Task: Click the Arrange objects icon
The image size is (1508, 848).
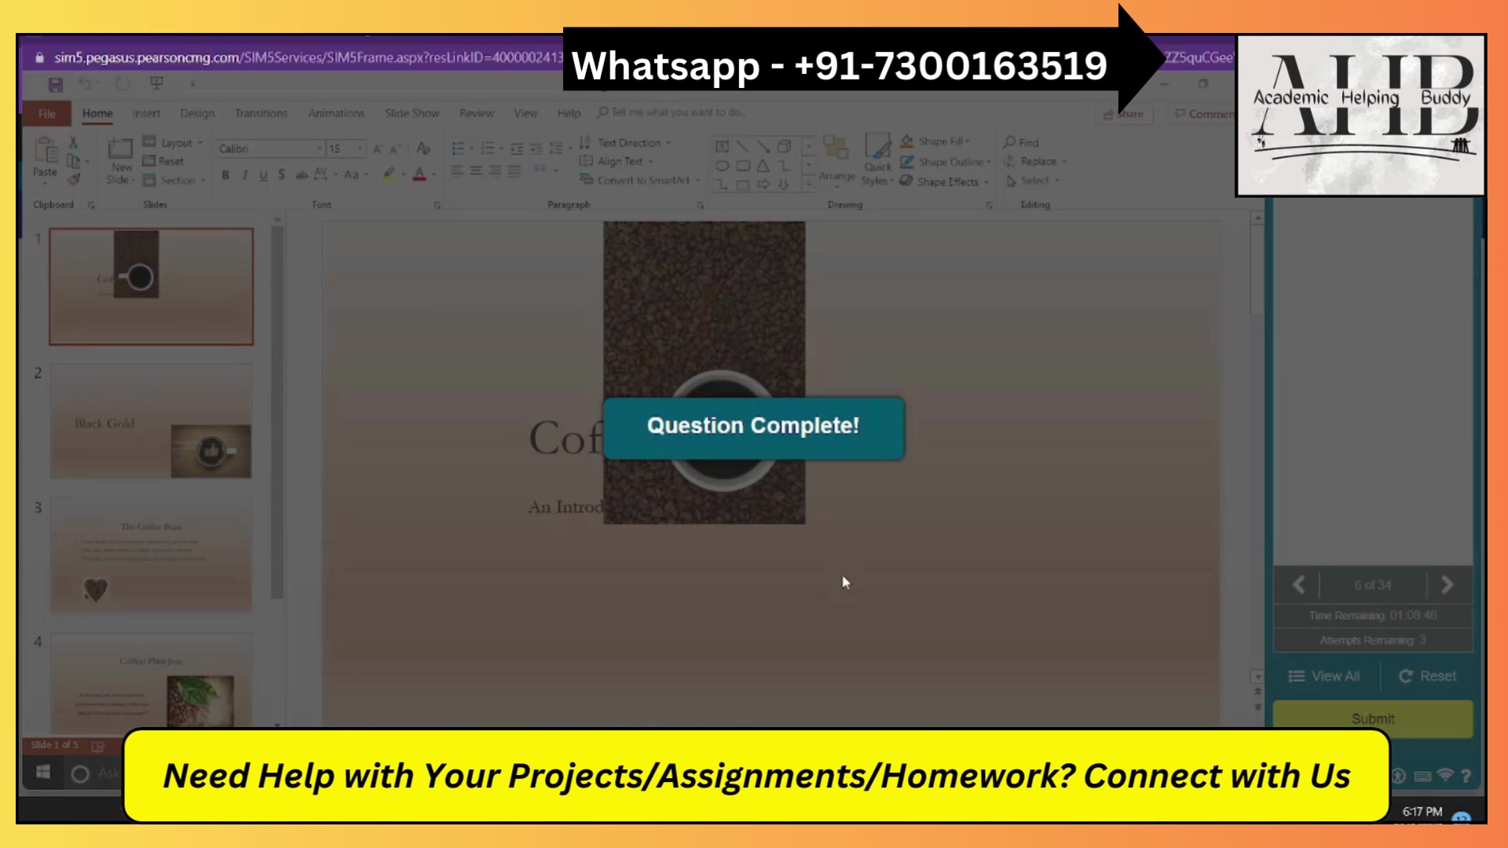Action: [836, 148]
